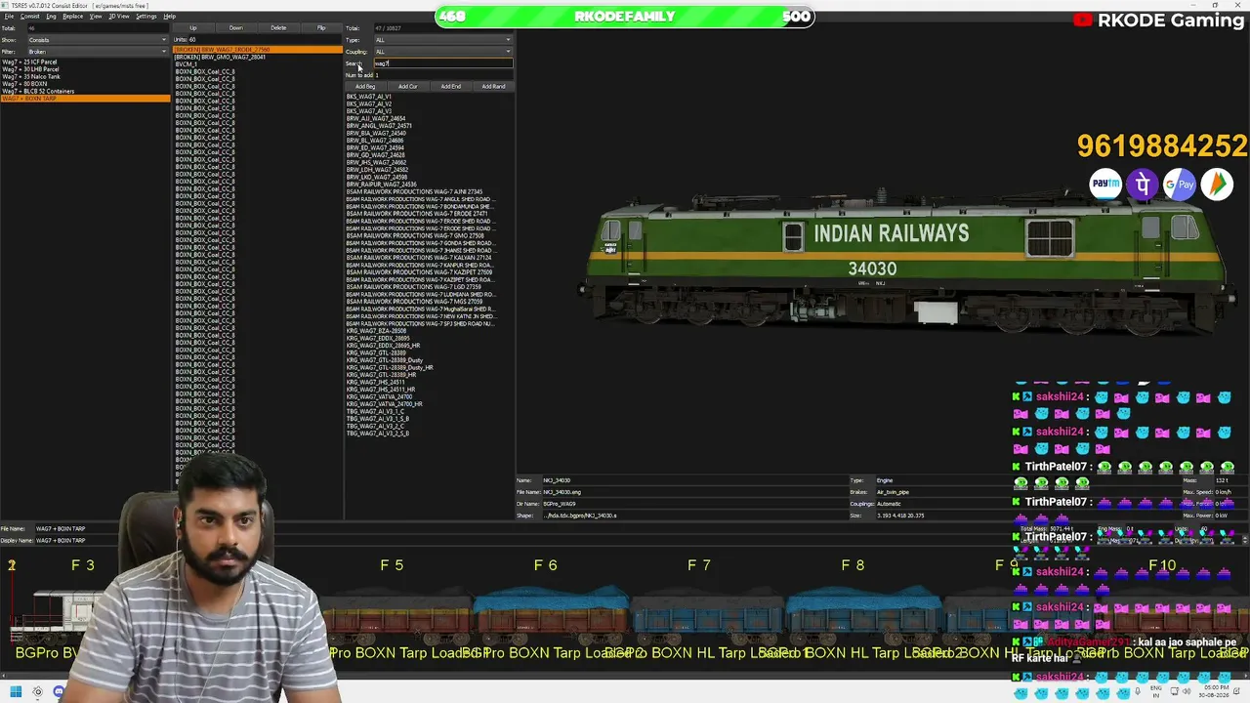Select engine BRW_AJJ_WAG7_24654
1250x703 pixels.
(x=376, y=119)
